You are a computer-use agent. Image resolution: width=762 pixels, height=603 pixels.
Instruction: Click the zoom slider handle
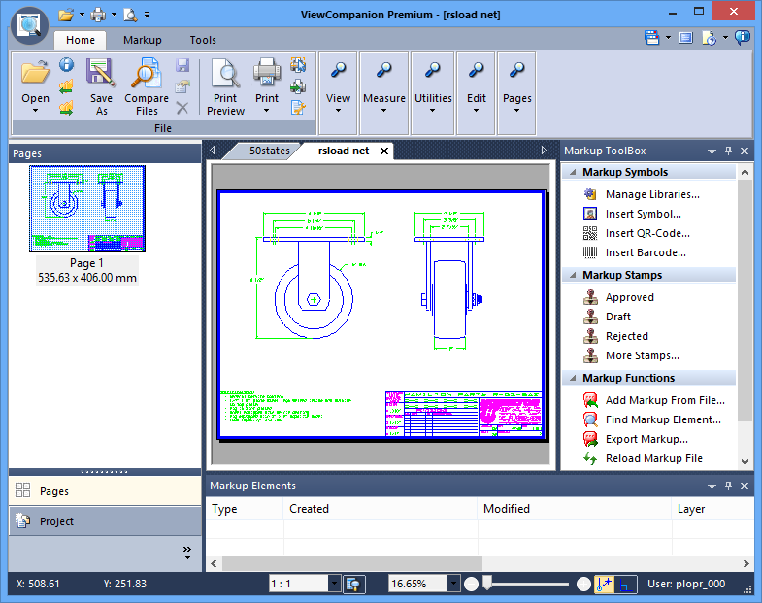(488, 583)
